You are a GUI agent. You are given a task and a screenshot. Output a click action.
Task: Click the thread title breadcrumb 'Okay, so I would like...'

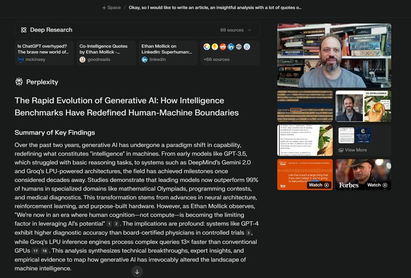tap(215, 8)
